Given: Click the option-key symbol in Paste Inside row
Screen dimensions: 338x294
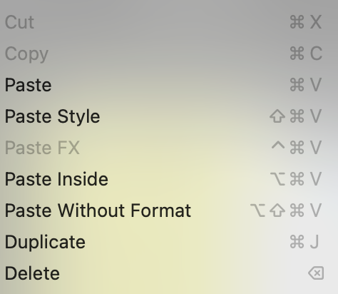Looking at the screenshot, I should (277, 179).
